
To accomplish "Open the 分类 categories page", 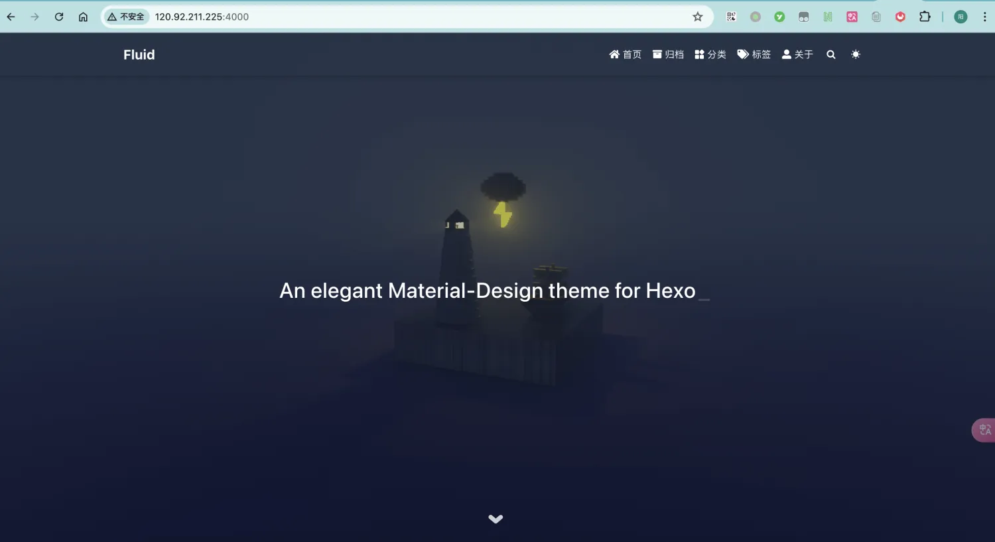I will click(x=710, y=54).
